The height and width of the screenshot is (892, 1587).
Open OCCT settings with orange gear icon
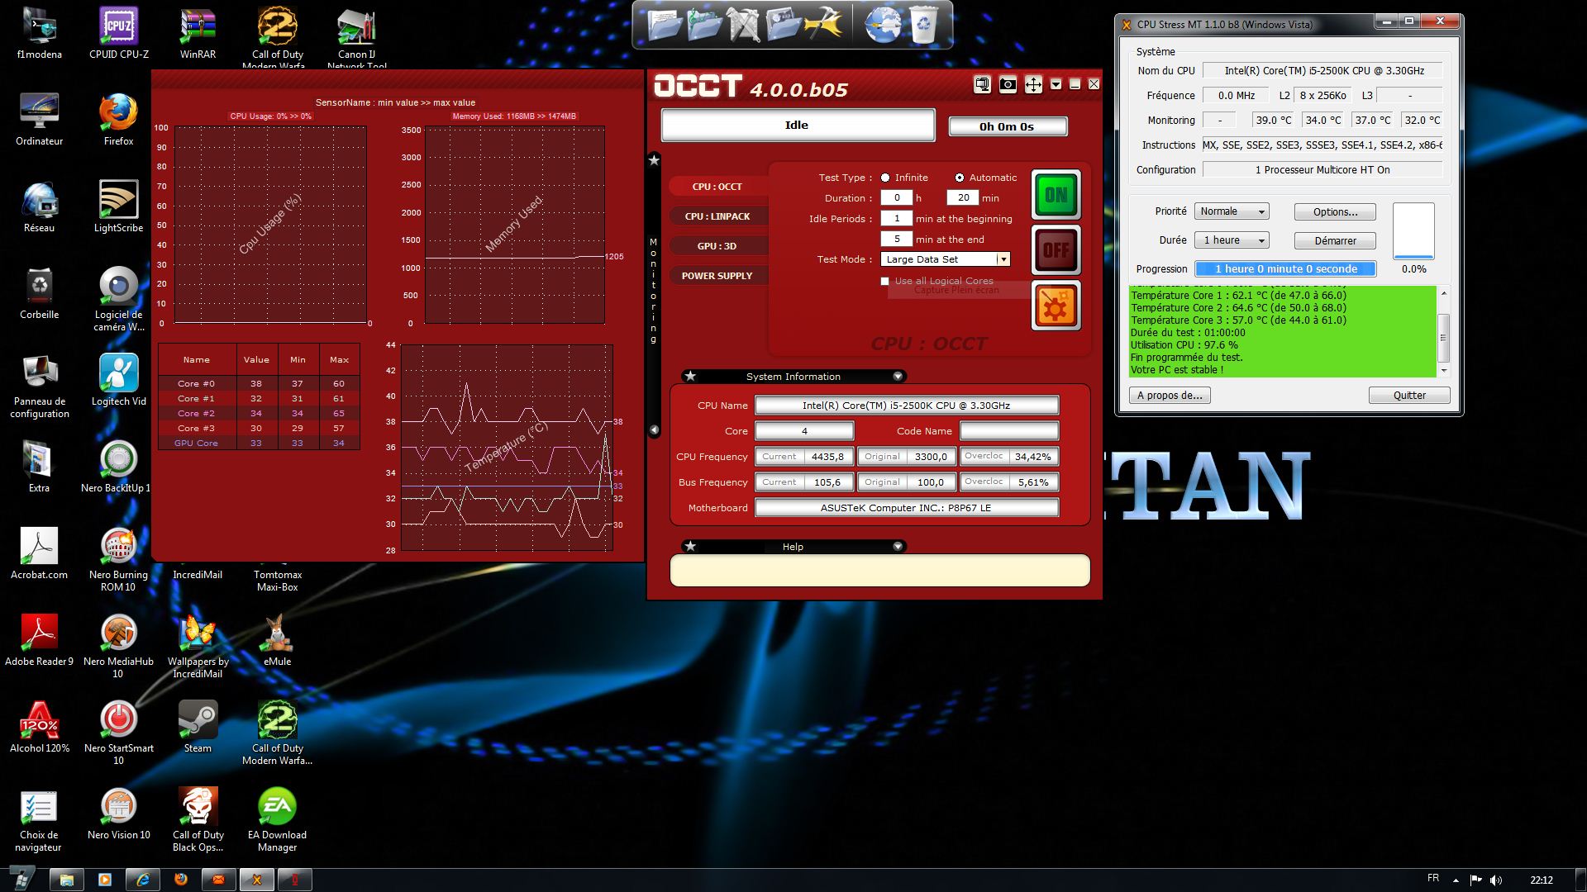tap(1056, 306)
